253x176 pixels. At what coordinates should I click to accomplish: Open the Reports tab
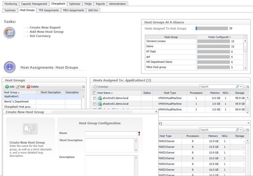coord(100,4)
